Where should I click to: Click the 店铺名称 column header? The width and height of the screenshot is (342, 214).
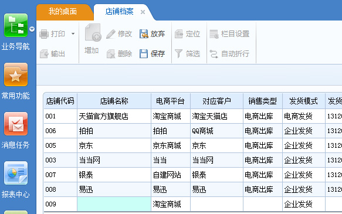[114, 101]
